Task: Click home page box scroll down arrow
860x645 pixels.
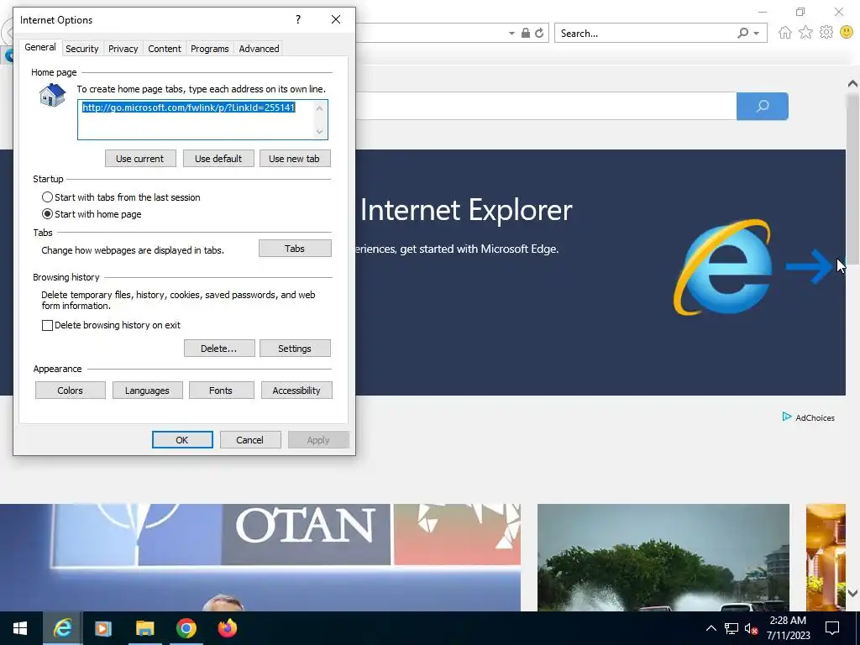Action: click(x=319, y=131)
